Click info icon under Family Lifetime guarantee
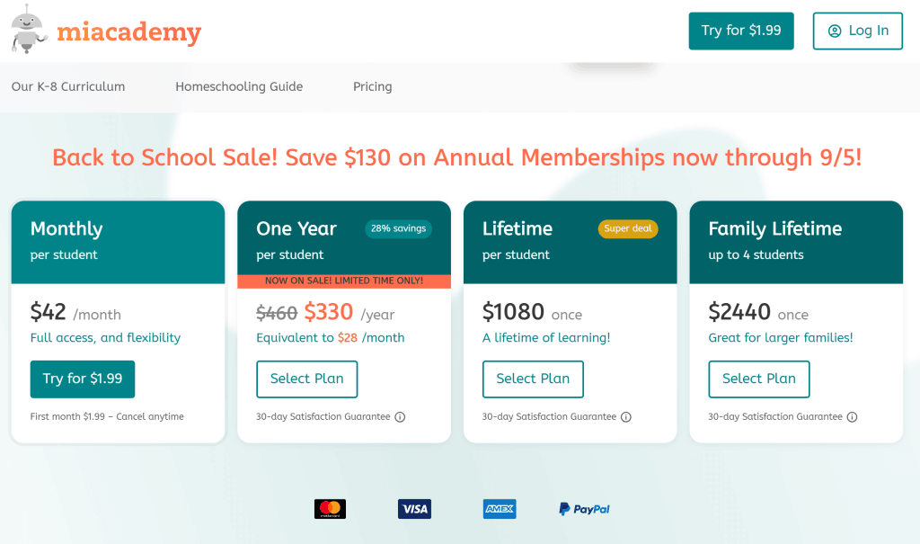Screen dimensions: 920x544 pos(852,417)
